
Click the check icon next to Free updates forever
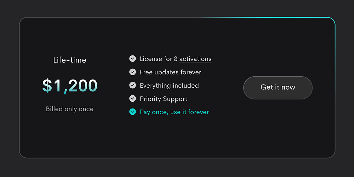click(132, 72)
